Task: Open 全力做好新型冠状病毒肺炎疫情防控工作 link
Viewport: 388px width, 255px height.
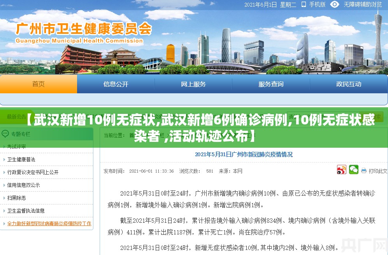Action: tap(49, 224)
